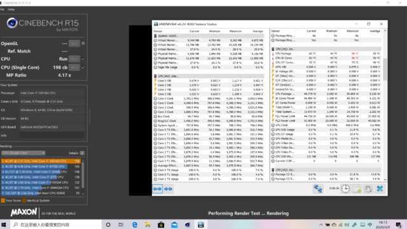407x229 pixels.
Task: Click the OpenGL Run button
Action: pos(74,44)
